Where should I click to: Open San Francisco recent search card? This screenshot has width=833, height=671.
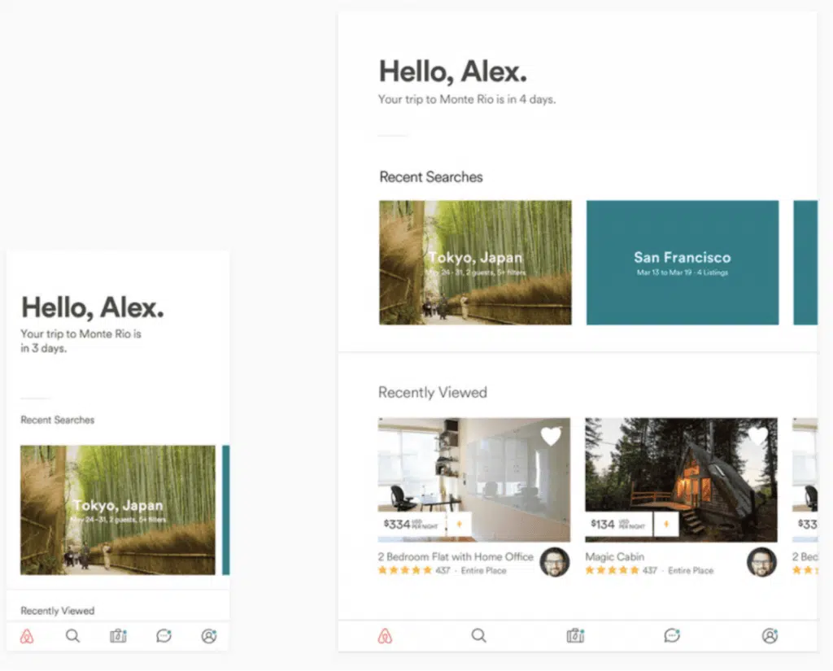tap(683, 263)
